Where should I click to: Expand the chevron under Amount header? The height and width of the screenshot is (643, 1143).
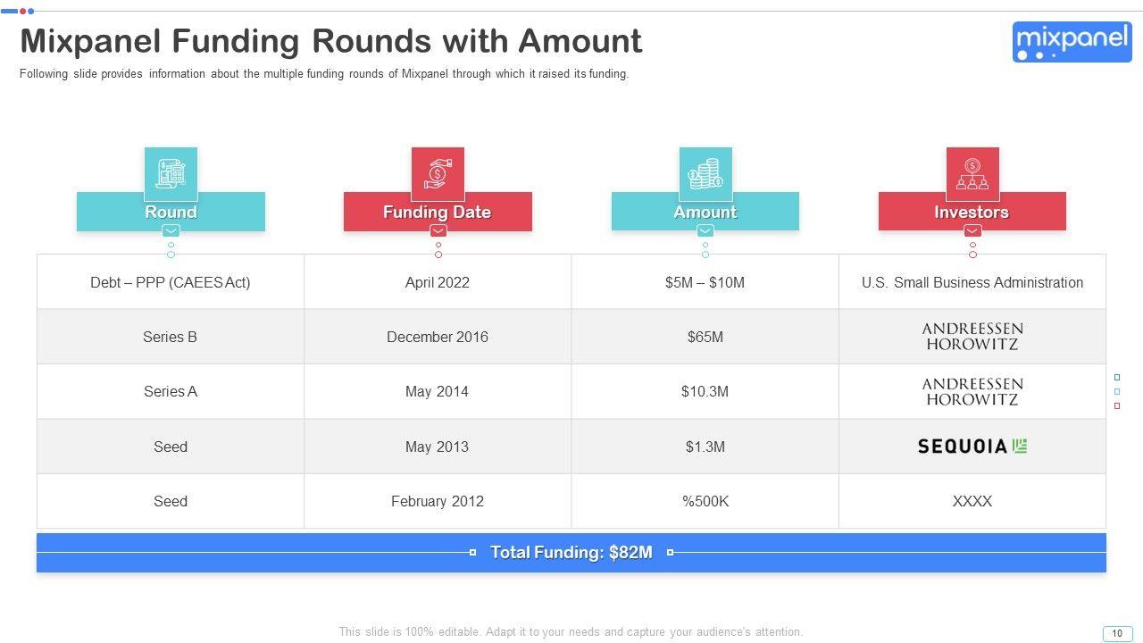pos(705,231)
